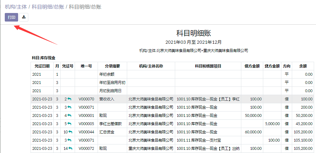Click the 唯一号 column header
The width and height of the screenshot is (316, 153).
click(86, 66)
